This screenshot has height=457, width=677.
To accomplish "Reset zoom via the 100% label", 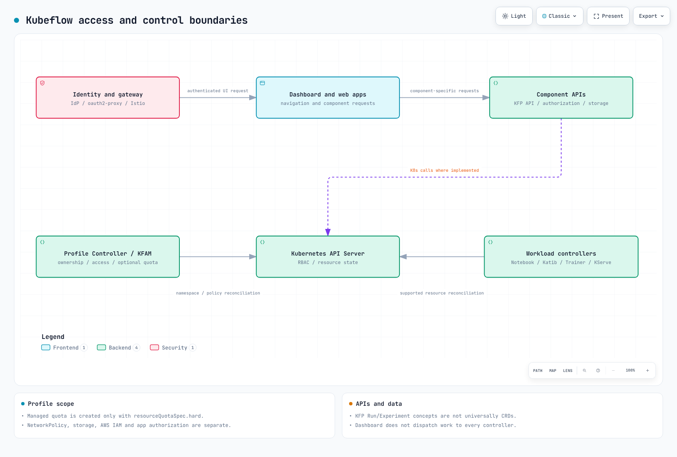I will tap(630, 370).
